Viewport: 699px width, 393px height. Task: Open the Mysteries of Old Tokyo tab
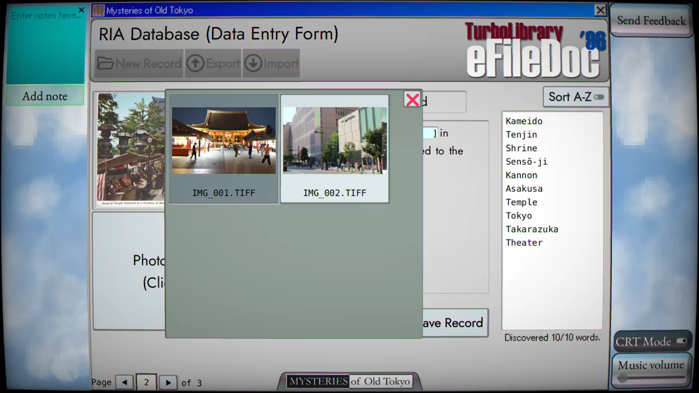349,382
